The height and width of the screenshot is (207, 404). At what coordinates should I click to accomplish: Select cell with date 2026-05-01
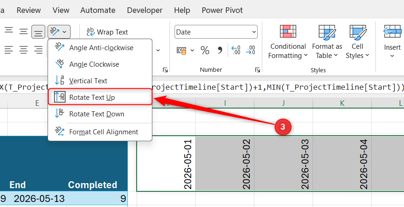tap(166, 163)
